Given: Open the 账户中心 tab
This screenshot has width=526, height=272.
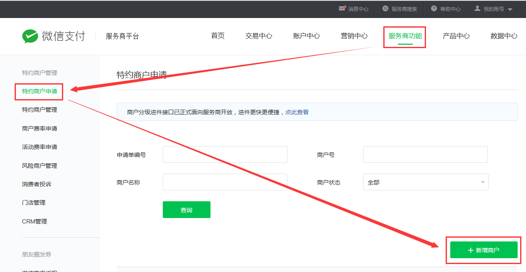Looking at the screenshot, I should tap(306, 36).
